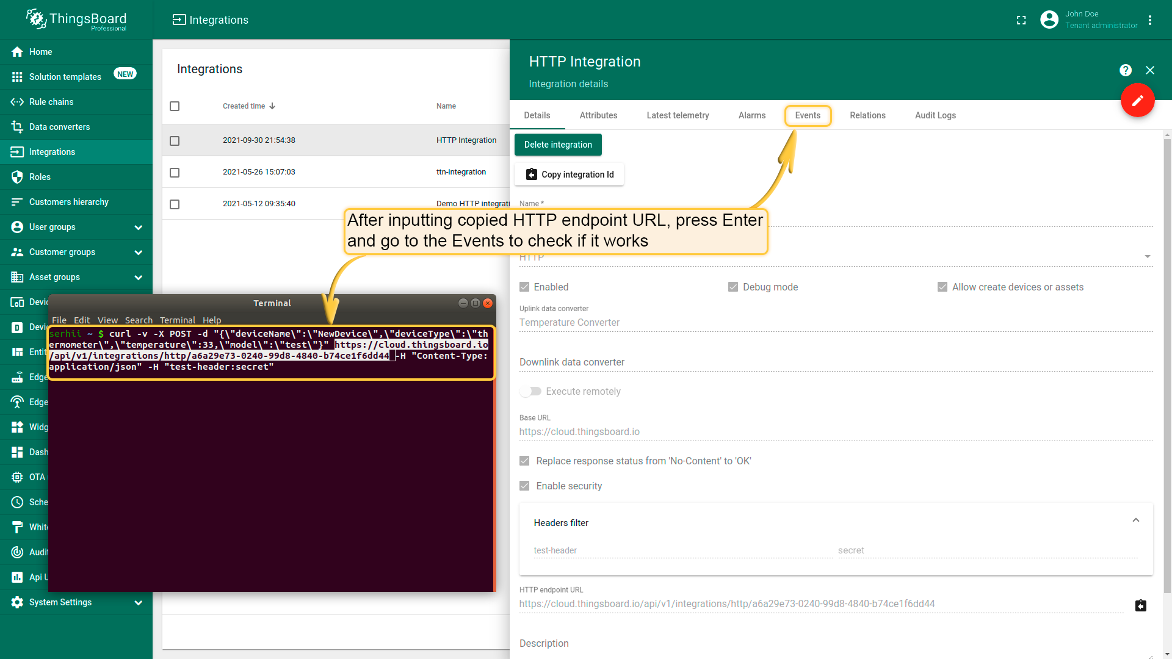Viewport: 1172px width, 659px height.
Task: Click fullscreen toggle icon in header
Action: 1021,20
